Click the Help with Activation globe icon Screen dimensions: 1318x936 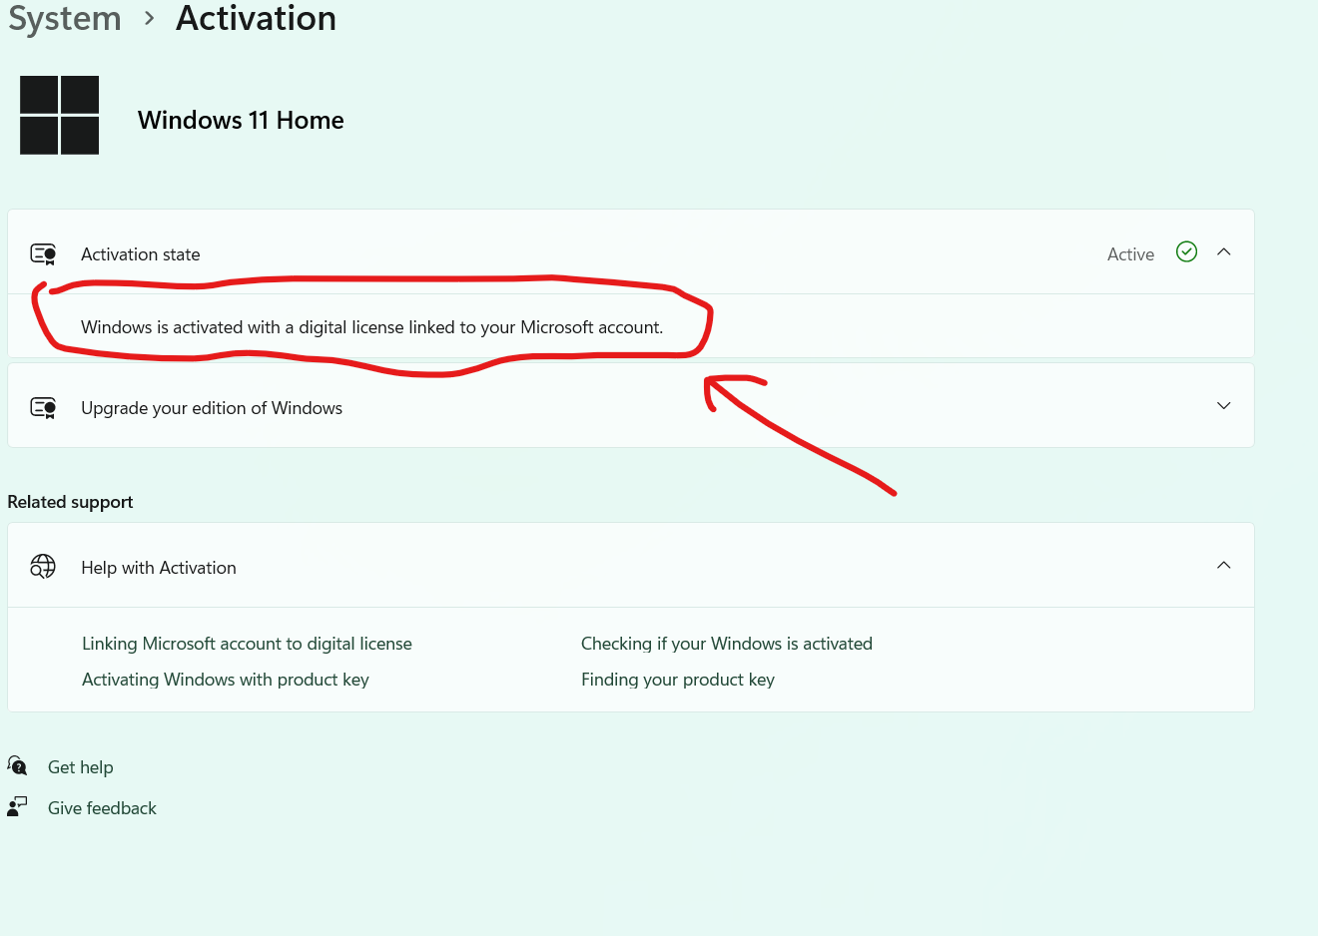point(43,567)
